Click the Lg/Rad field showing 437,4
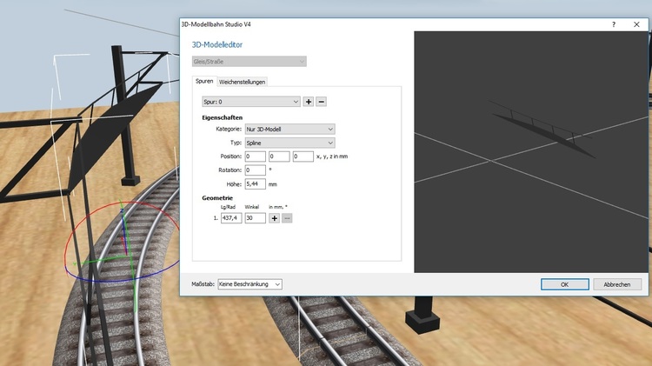Viewport: 652px width, 366px height. click(x=231, y=218)
